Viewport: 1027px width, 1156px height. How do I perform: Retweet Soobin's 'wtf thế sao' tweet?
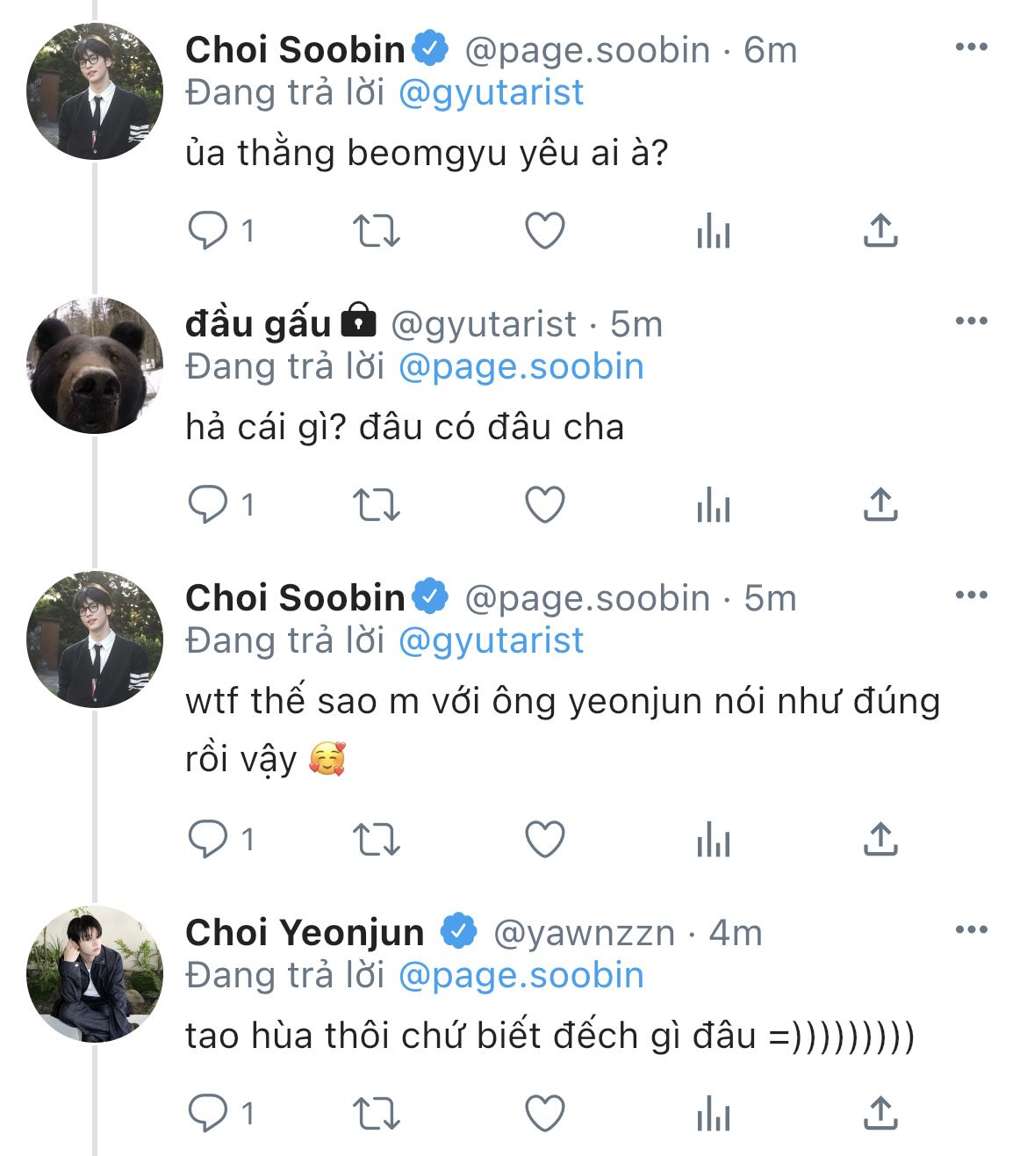pyautogui.click(x=376, y=840)
